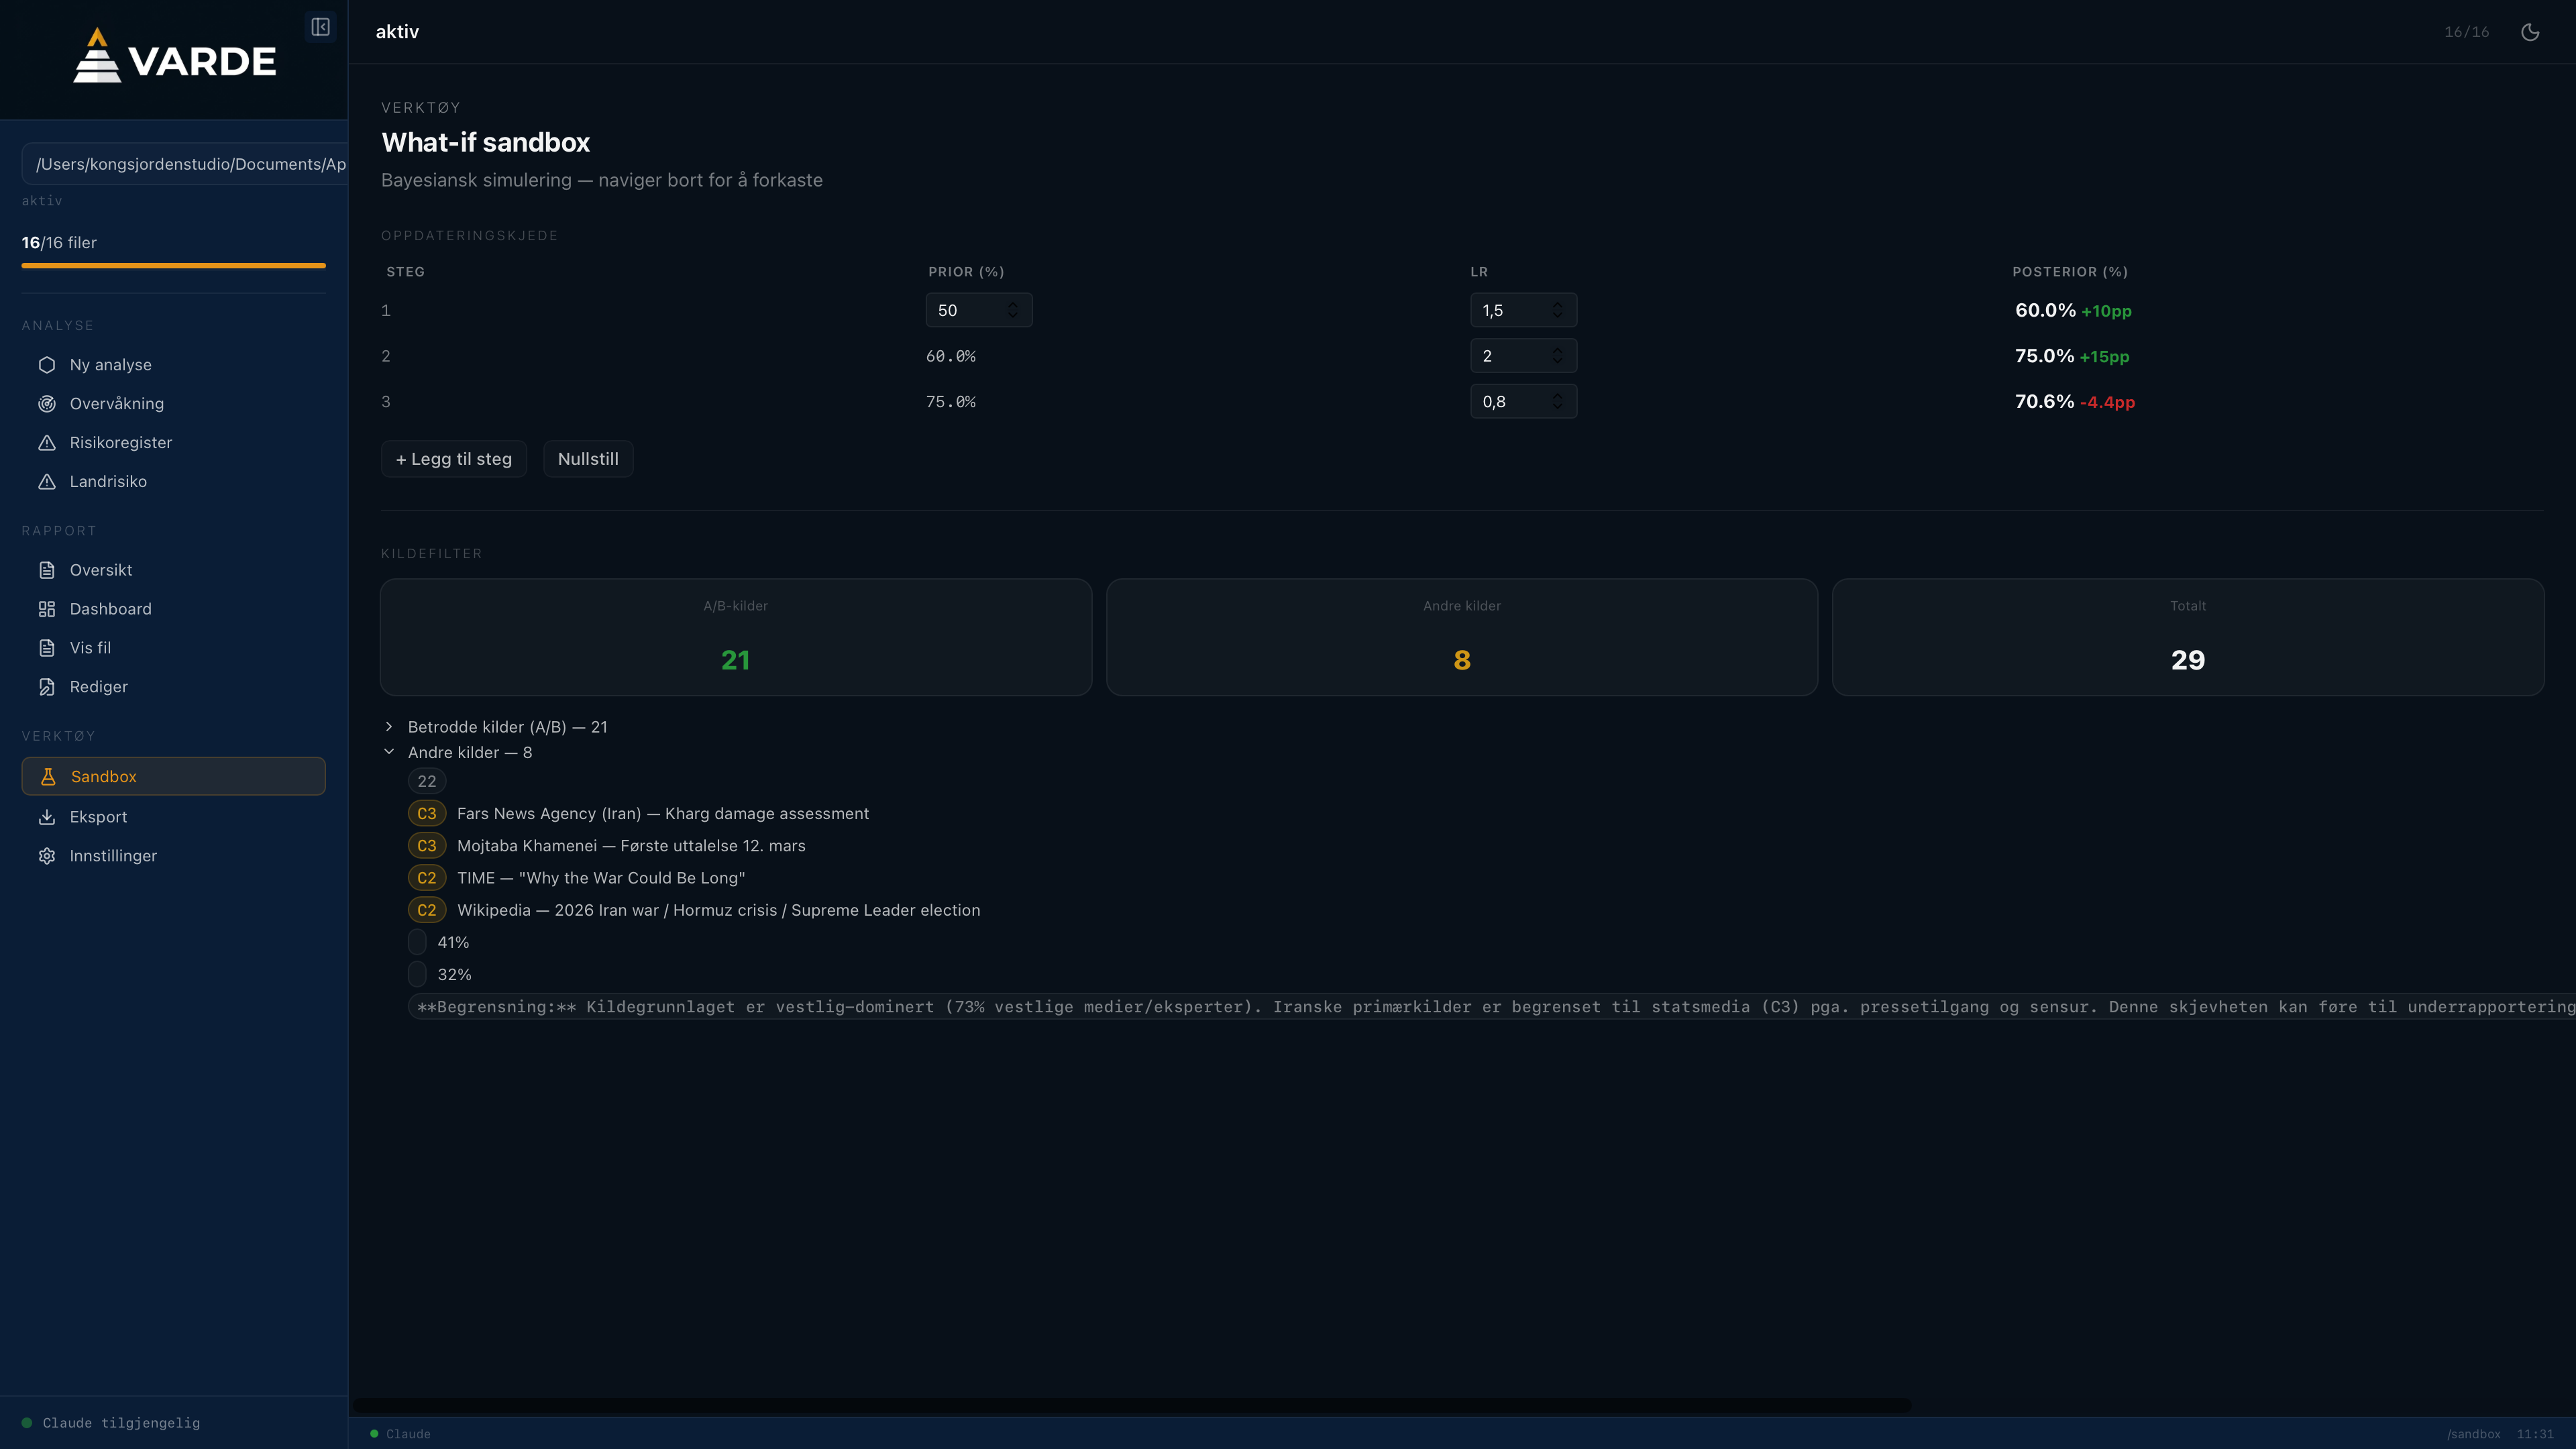Open Sandbox via the flask icon
Viewport: 2576px width, 1449px height.
[x=47, y=776]
